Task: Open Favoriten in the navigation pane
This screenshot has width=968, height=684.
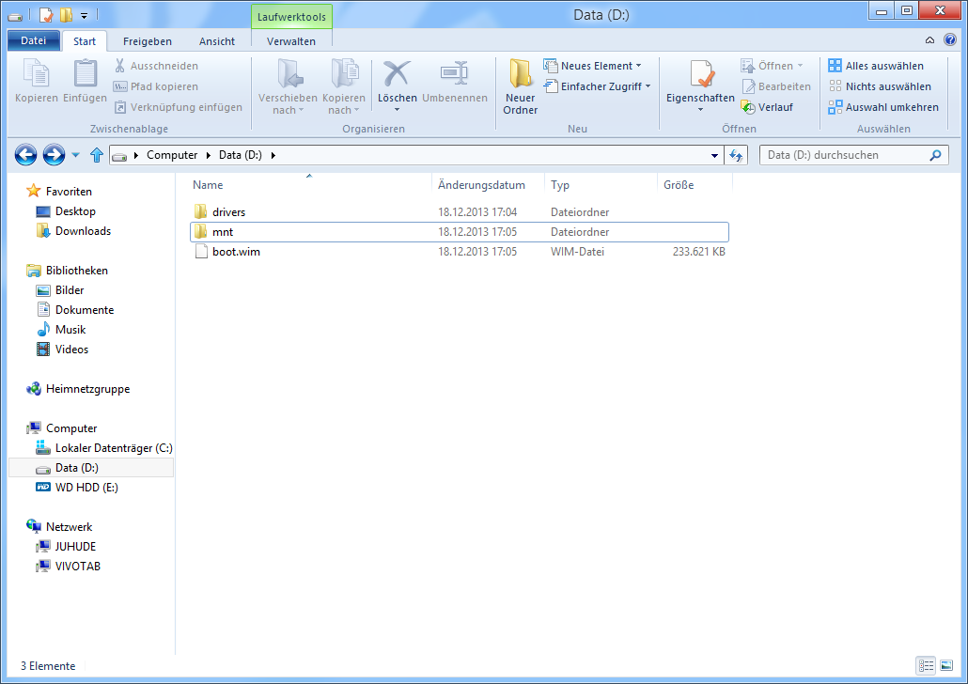Action: (69, 192)
